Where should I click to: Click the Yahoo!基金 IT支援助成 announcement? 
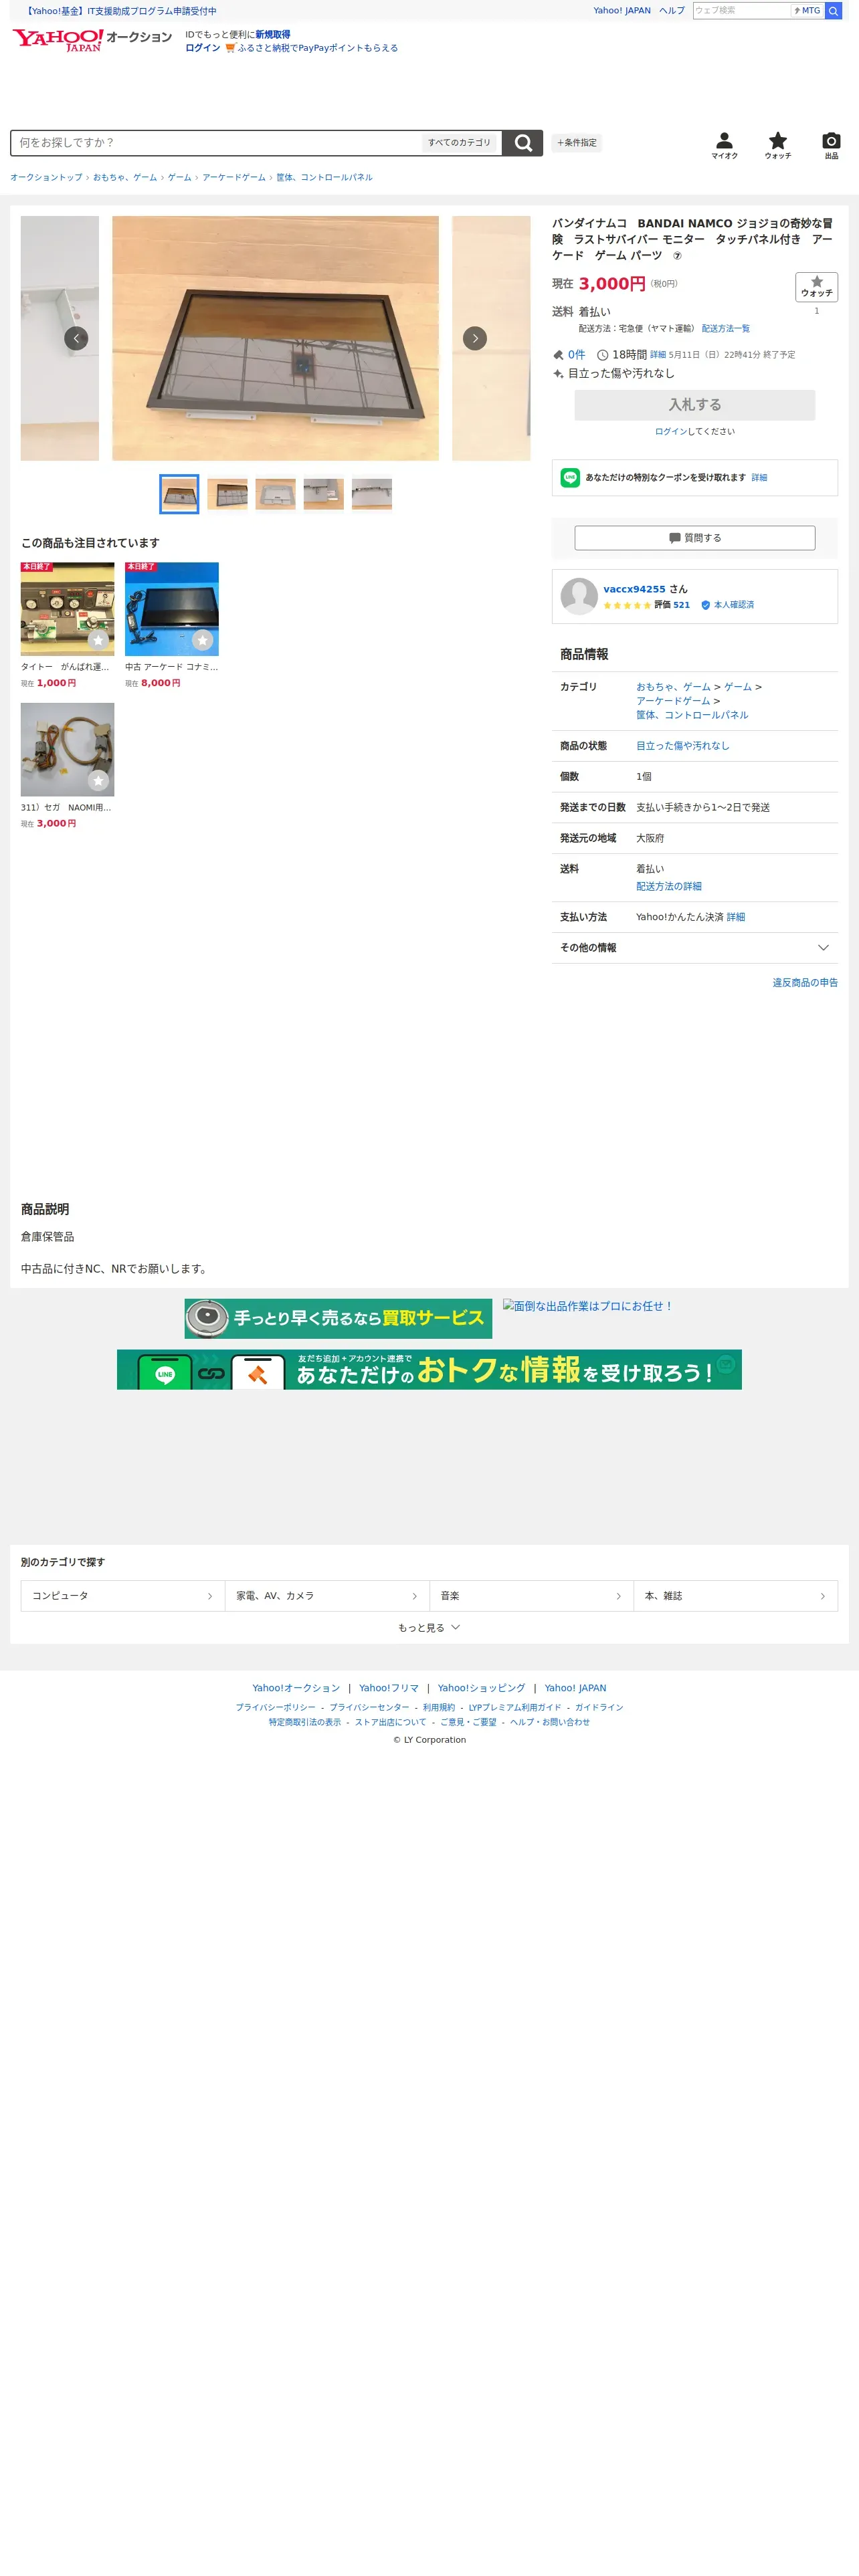(x=121, y=11)
